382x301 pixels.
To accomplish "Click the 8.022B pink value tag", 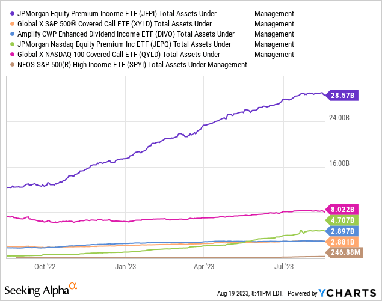I will click(x=341, y=210).
